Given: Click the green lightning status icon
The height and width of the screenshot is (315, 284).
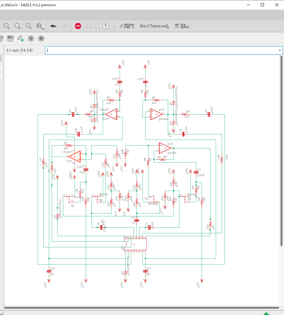Looking at the screenshot, I should 266,313.
